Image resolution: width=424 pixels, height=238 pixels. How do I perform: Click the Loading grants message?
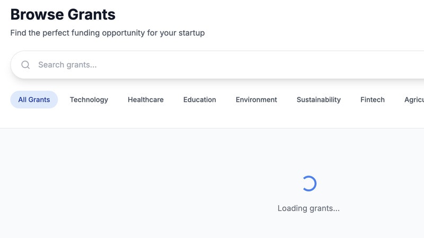click(x=308, y=208)
